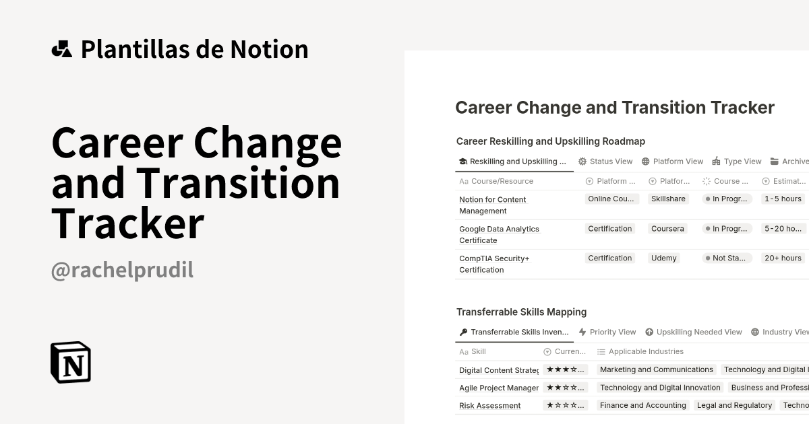
Task: Click the star rating for Risk Assessment
Action: tap(565, 405)
